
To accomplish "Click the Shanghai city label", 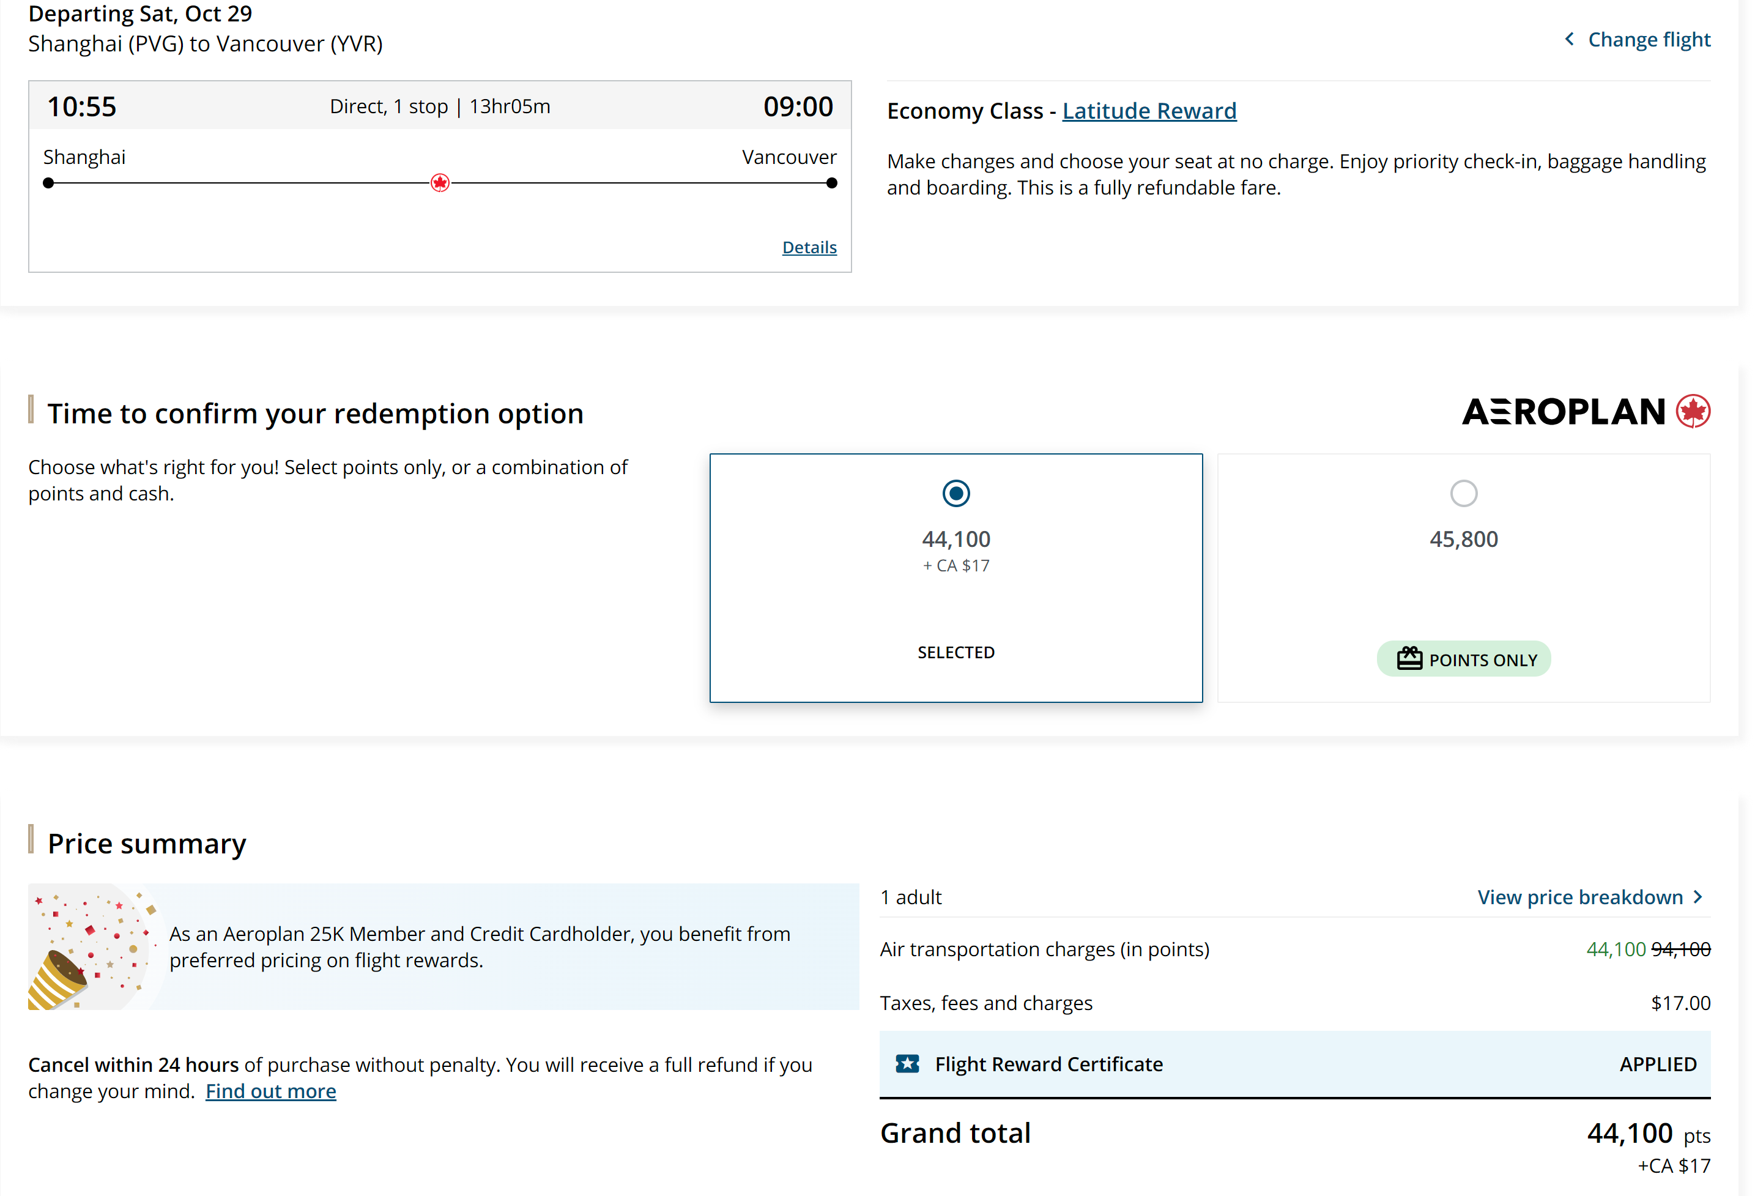I will click(x=84, y=157).
